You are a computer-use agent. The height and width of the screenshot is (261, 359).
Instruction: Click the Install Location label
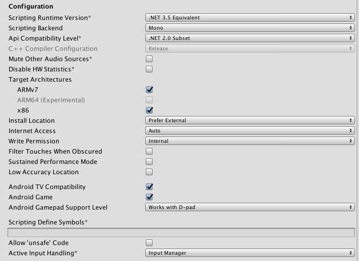31,121
